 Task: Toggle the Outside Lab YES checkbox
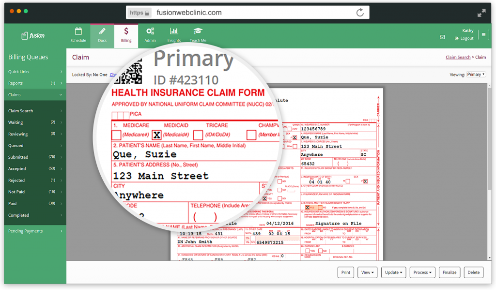point(308,251)
